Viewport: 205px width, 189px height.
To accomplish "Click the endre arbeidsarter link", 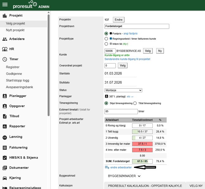I will 121,167.
